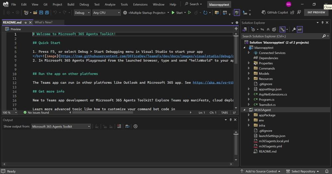332x174 pixels.
Task: Expand the Commands folder
Action: (249, 68)
